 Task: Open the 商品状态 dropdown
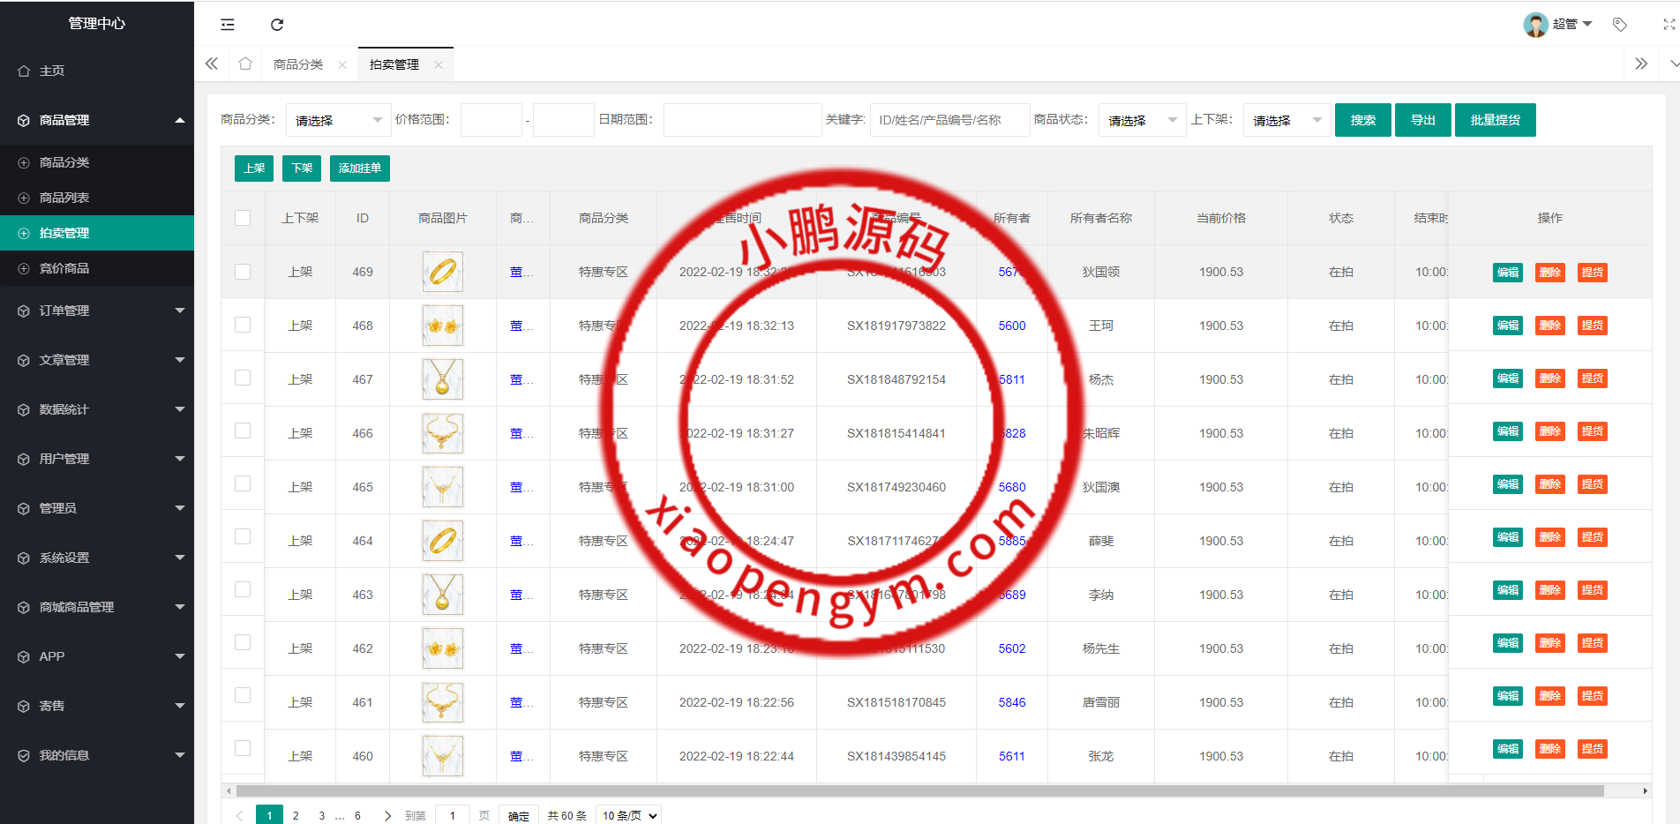(x=1142, y=120)
